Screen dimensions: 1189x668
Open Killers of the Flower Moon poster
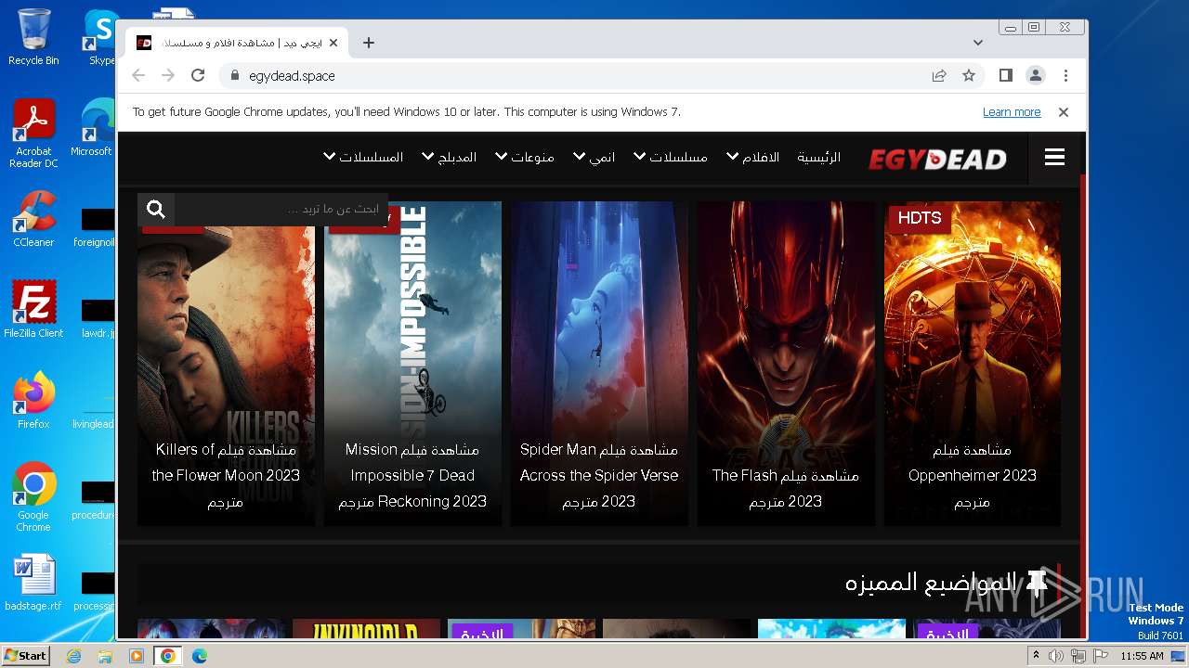click(x=226, y=364)
